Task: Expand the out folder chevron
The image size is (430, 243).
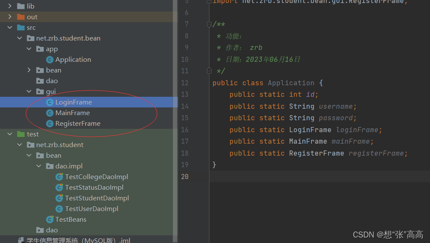Action: tap(10, 17)
